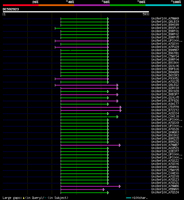Select the UniRef100_A7QSZ5 label
The height and width of the screenshot is (200, 184).
165,82
